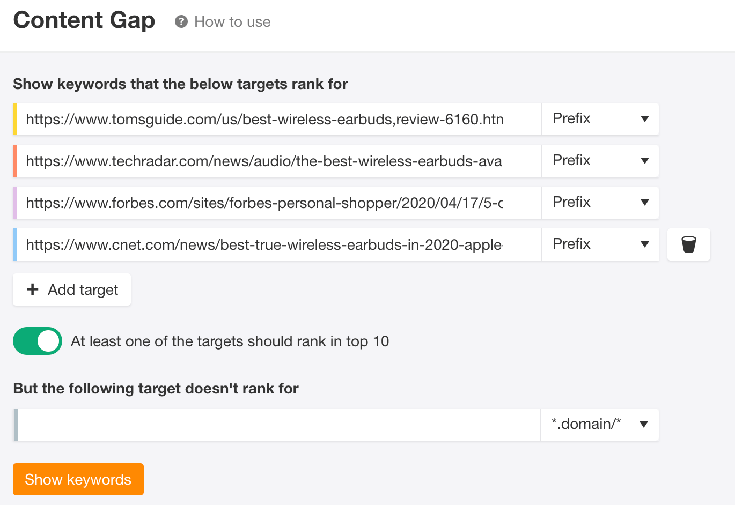Delete the cnet.com target using the trash icon
The height and width of the screenshot is (505, 735).
(688, 244)
